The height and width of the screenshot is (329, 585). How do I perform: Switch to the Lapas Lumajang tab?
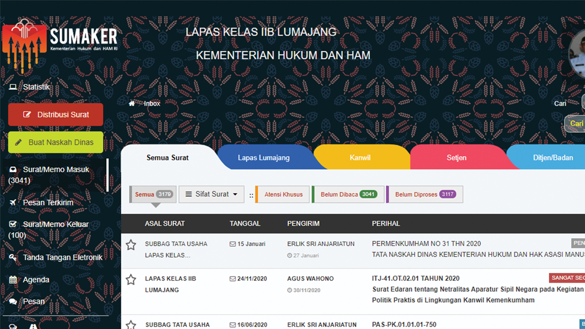click(x=264, y=158)
